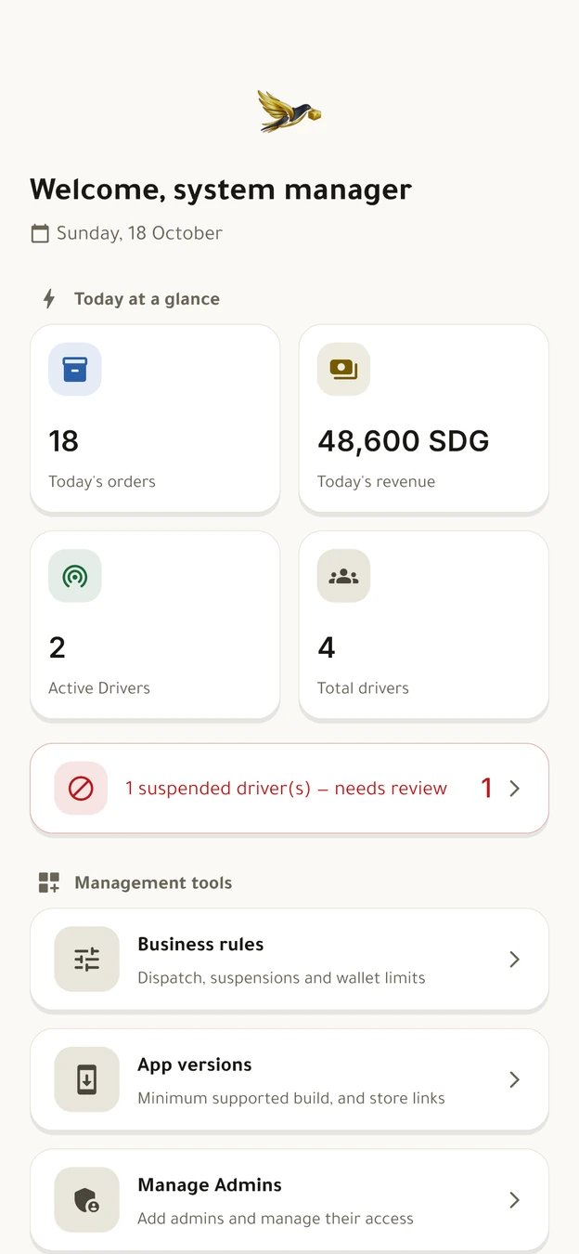
Task: Tap the red blocked suspended-driver icon
Action: coord(81,789)
